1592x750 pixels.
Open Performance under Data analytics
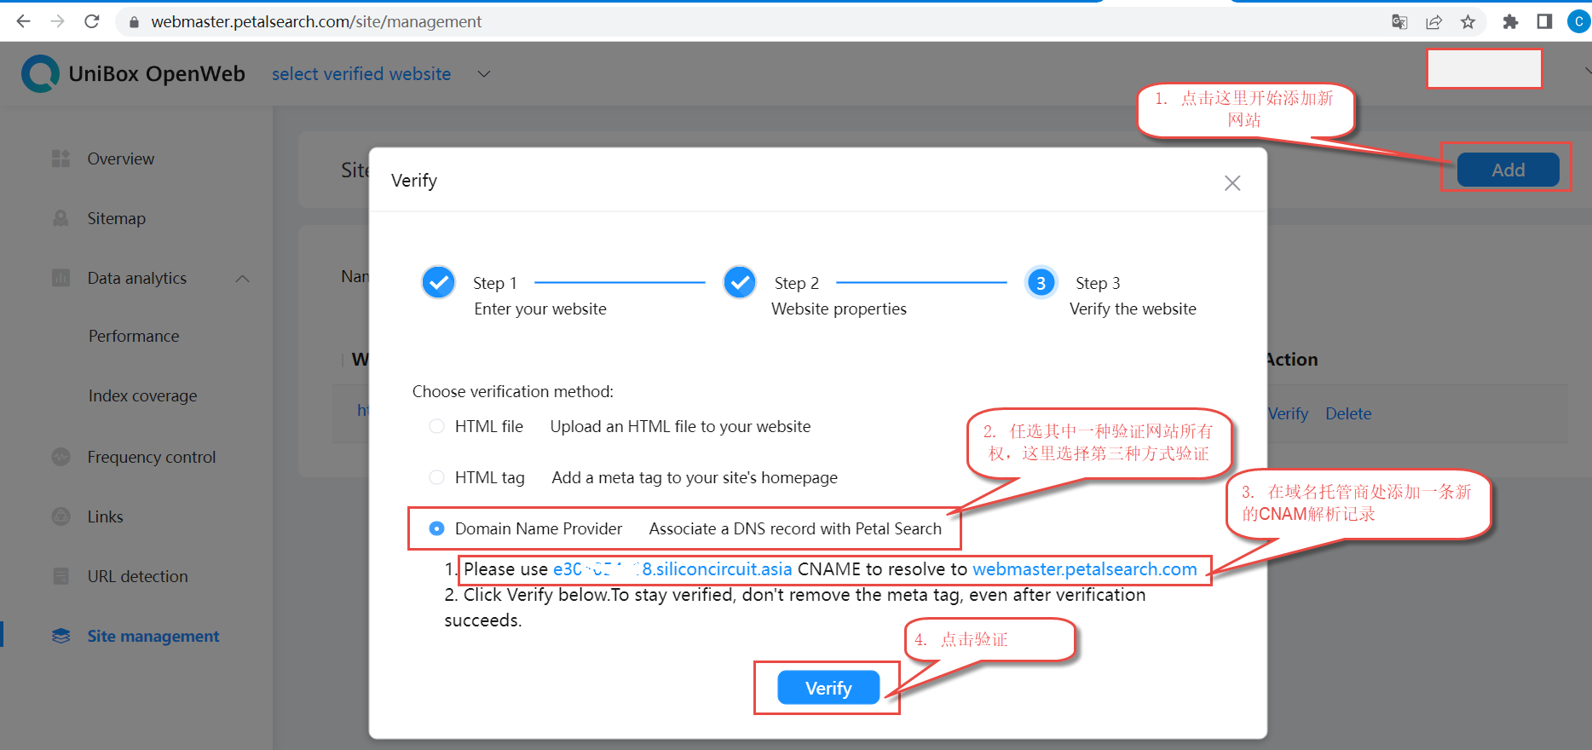[134, 336]
